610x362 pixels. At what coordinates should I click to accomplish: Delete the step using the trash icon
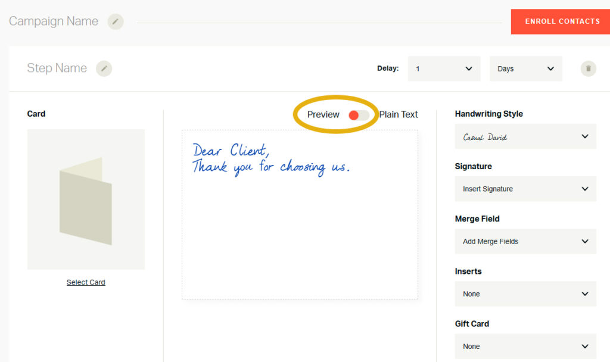pos(588,68)
